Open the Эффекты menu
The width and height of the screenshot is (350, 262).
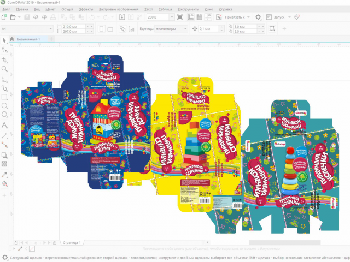coord(86,9)
